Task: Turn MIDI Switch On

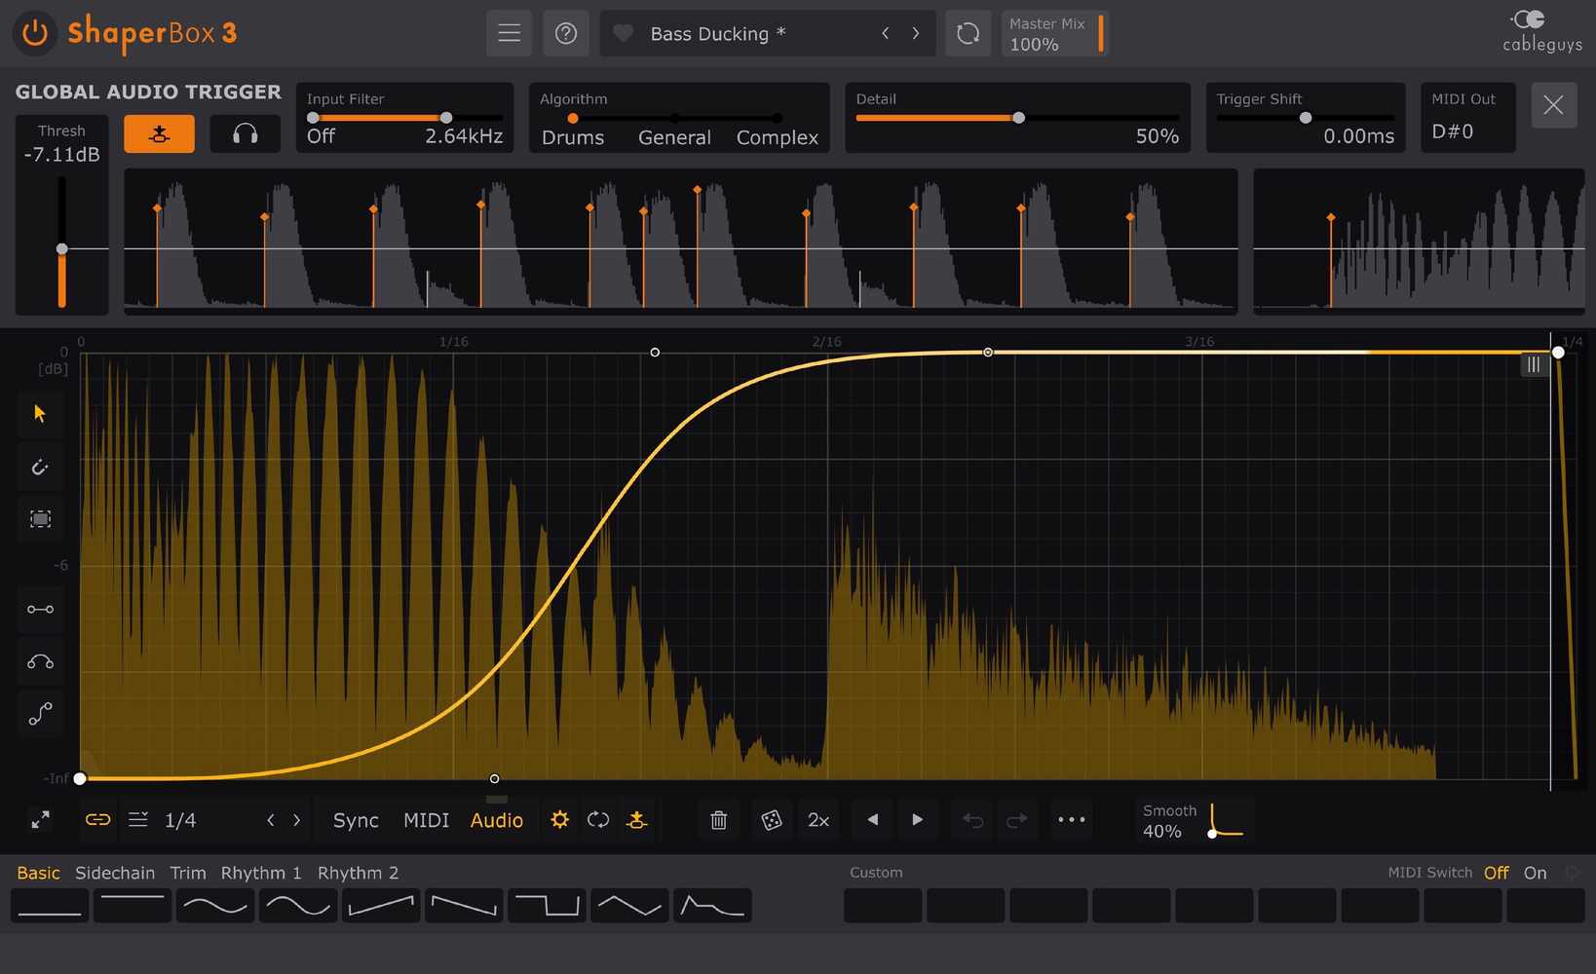Action: pos(1535,873)
